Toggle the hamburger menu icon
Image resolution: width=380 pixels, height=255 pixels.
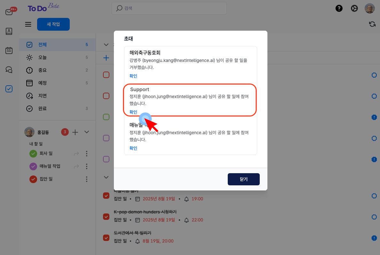tap(28, 24)
